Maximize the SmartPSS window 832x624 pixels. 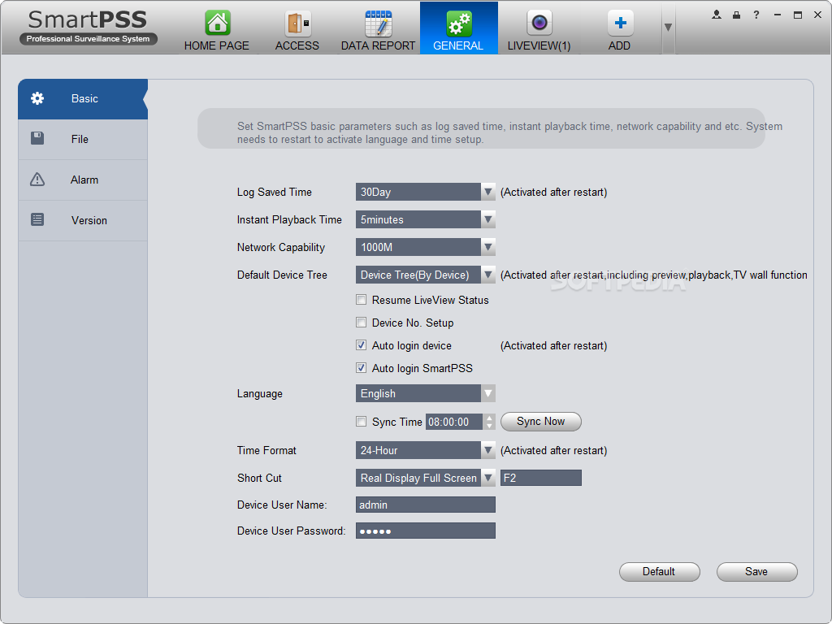click(798, 15)
